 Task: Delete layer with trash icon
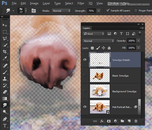[136, 121]
